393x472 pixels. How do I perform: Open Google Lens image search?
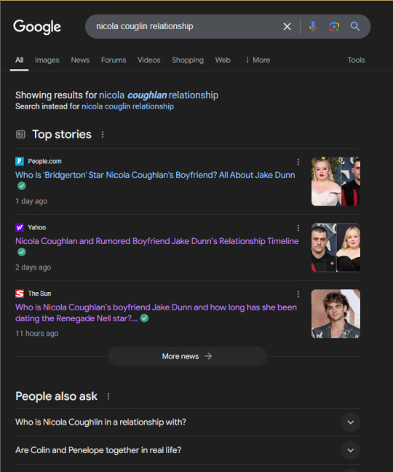(334, 26)
